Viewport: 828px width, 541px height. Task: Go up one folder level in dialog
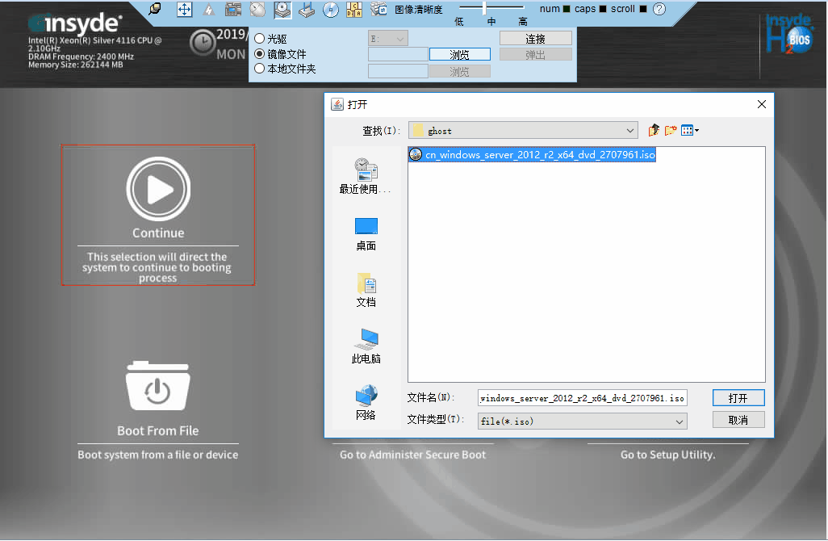coord(654,130)
